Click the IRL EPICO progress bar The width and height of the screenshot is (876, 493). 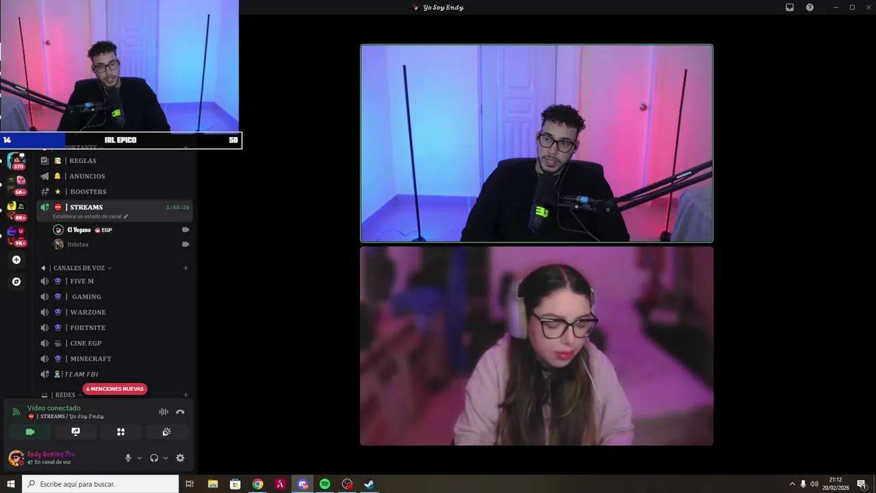coord(120,140)
